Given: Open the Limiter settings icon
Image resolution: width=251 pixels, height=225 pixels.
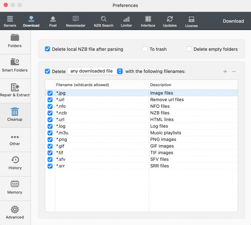Looking at the screenshot, I should click(x=126, y=21).
